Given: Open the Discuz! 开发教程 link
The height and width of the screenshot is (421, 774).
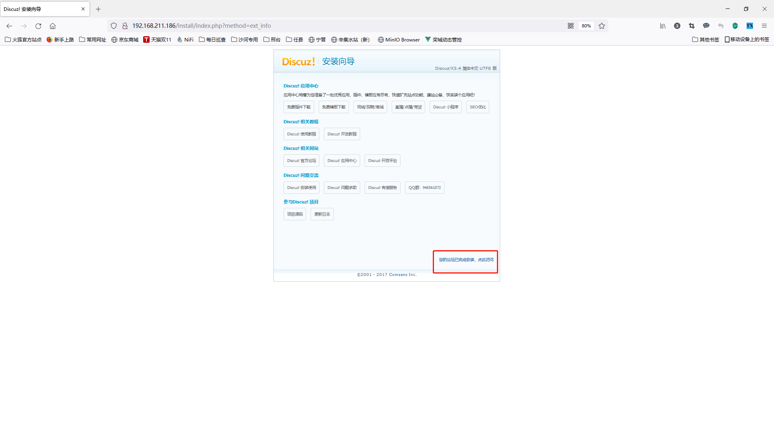Looking at the screenshot, I should pyautogui.click(x=342, y=134).
